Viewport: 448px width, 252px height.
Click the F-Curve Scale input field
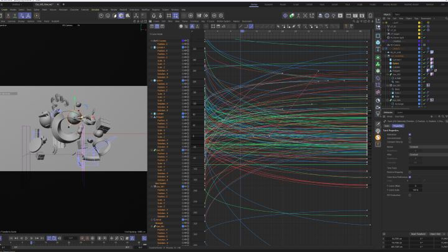point(416,190)
